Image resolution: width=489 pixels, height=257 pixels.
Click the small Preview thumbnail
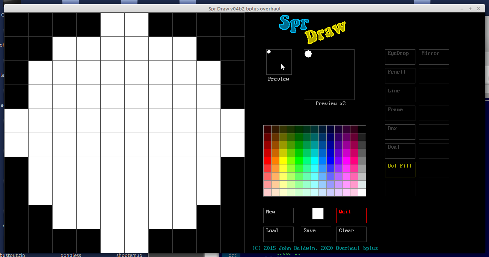pyautogui.click(x=279, y=62)
